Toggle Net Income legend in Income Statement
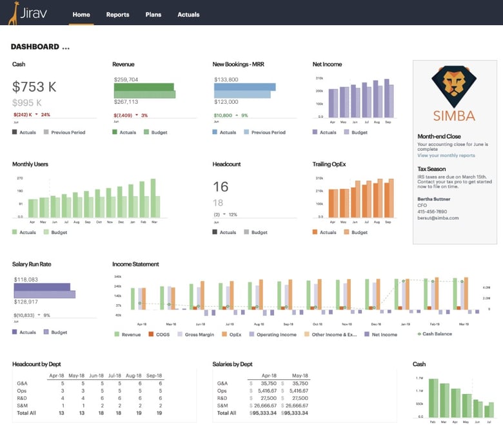 coord(380,334)
